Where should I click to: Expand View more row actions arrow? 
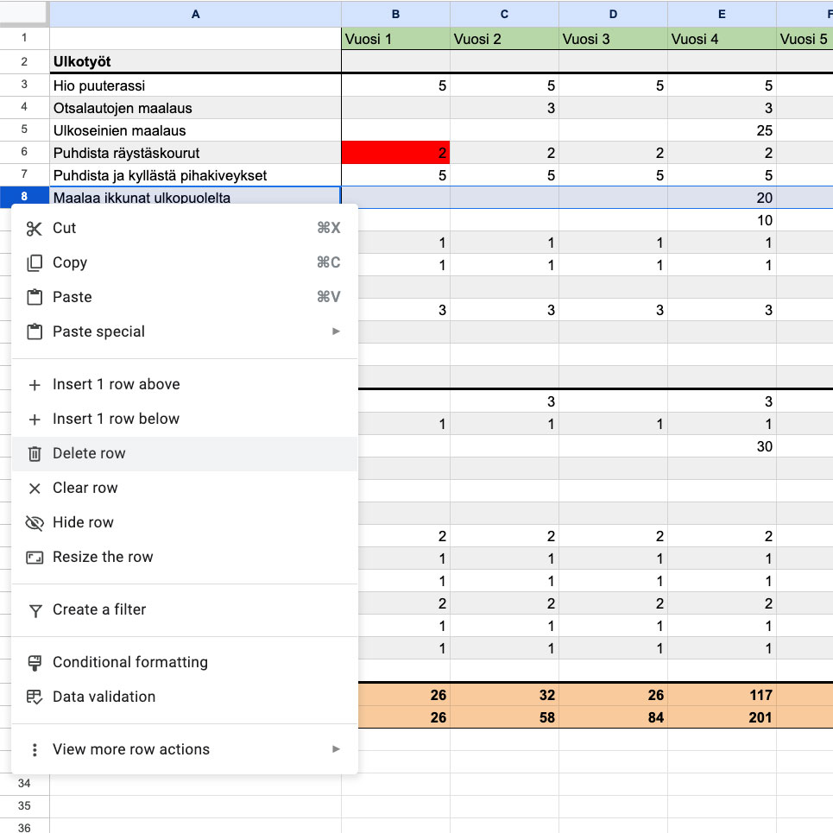[x=337, y=749]
